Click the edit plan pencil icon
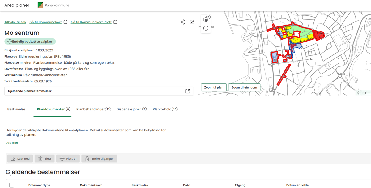Viewport: 371px width, 188px height. click(192, 22)
